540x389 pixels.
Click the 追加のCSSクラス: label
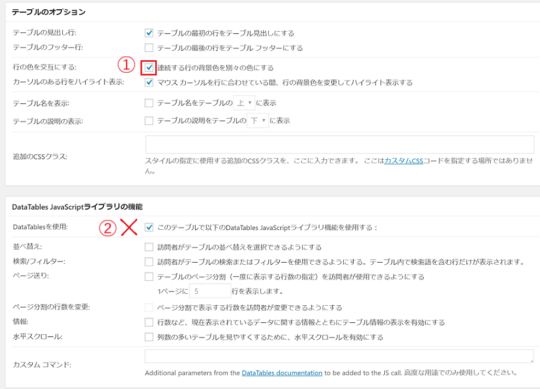click(x=40, y=156)
